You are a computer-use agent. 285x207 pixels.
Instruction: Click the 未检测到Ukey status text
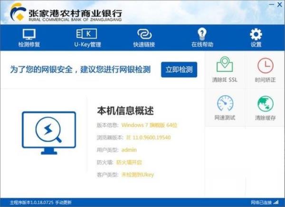click(138, 175)
